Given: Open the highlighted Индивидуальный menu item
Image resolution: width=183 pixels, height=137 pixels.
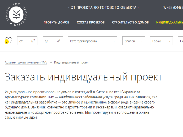Looking at the screenshot, I should click(x=170, y=22).
